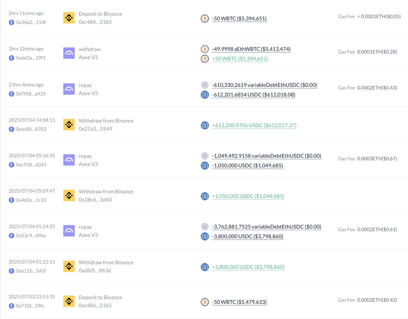Click Ethereum chain icon beside 0xac80…8703
The height and width of the screenshot is (319, 408).
pos(12,129)
